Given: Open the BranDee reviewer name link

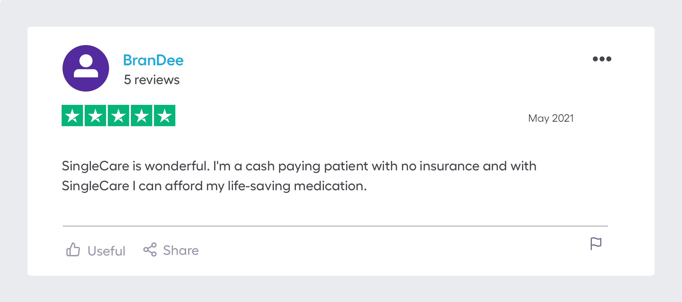Looking at the screenshot, I should (x=153, y=60).
